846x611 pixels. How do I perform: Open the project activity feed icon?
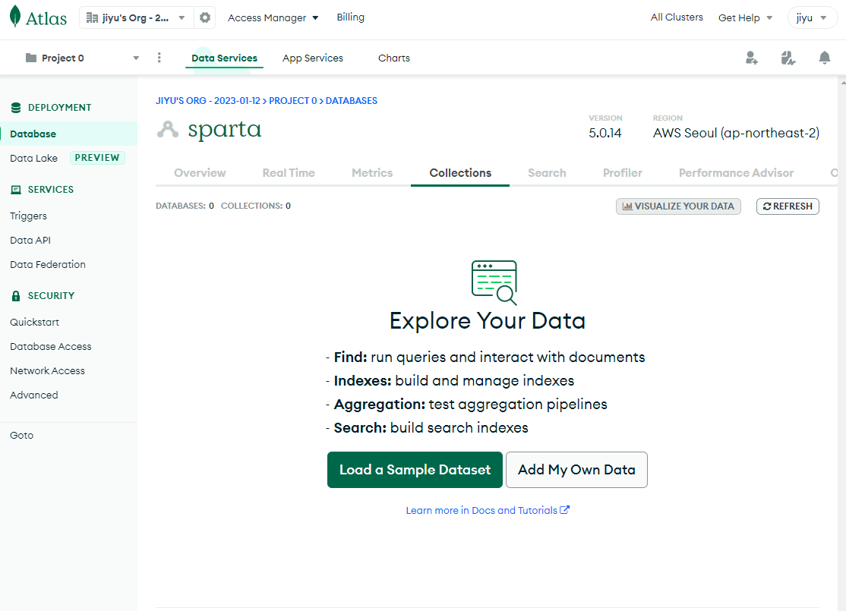[788, 58]
